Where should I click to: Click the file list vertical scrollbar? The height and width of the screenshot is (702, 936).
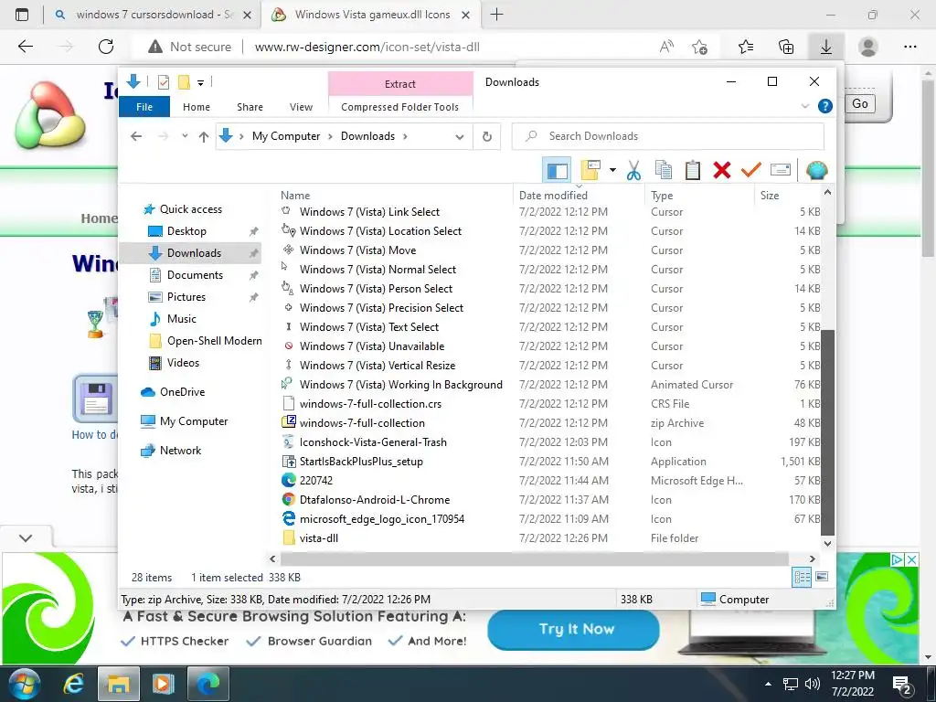(x=827, y=432)
